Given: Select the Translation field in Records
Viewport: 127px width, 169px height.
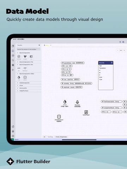Looking at the screenshot, I should tap(102, 68).
